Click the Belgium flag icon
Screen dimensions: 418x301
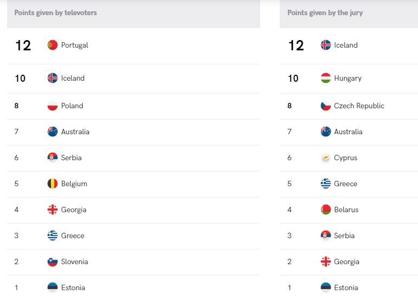(x=53, y=184)
